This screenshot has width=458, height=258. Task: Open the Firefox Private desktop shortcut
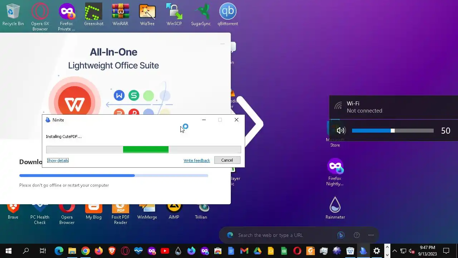[67, 16]
